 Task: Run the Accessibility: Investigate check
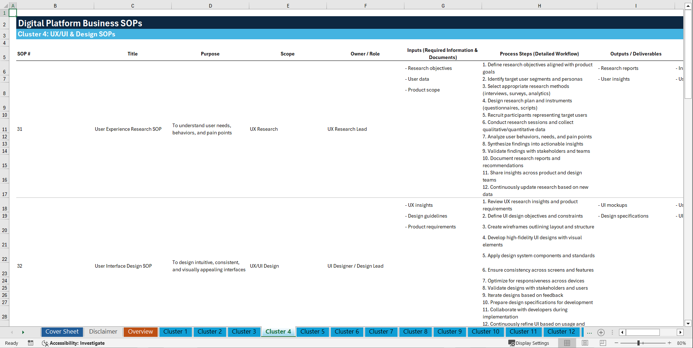point(76,343)
